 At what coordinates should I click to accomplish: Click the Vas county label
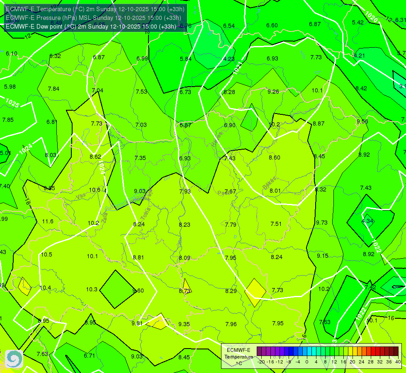point(81,196)
